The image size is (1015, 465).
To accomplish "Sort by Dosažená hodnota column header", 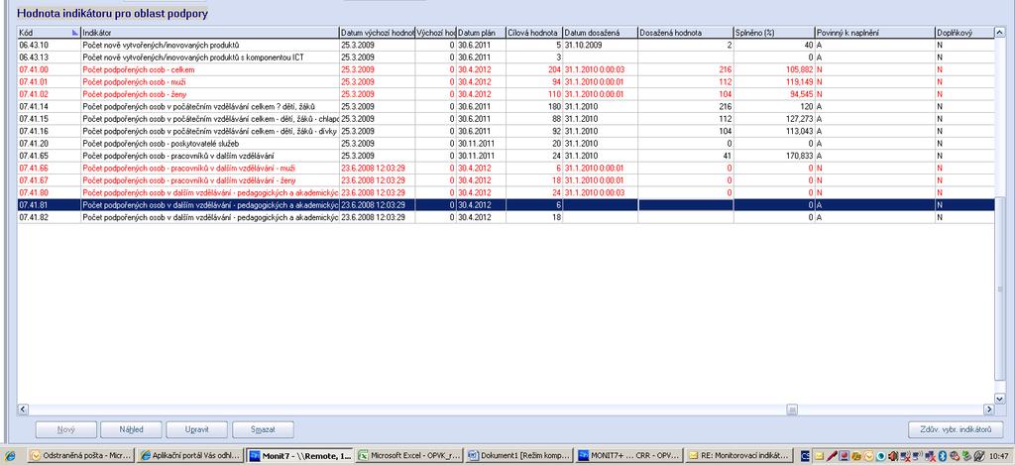I will pyautogui.click(x=686, y=32).
